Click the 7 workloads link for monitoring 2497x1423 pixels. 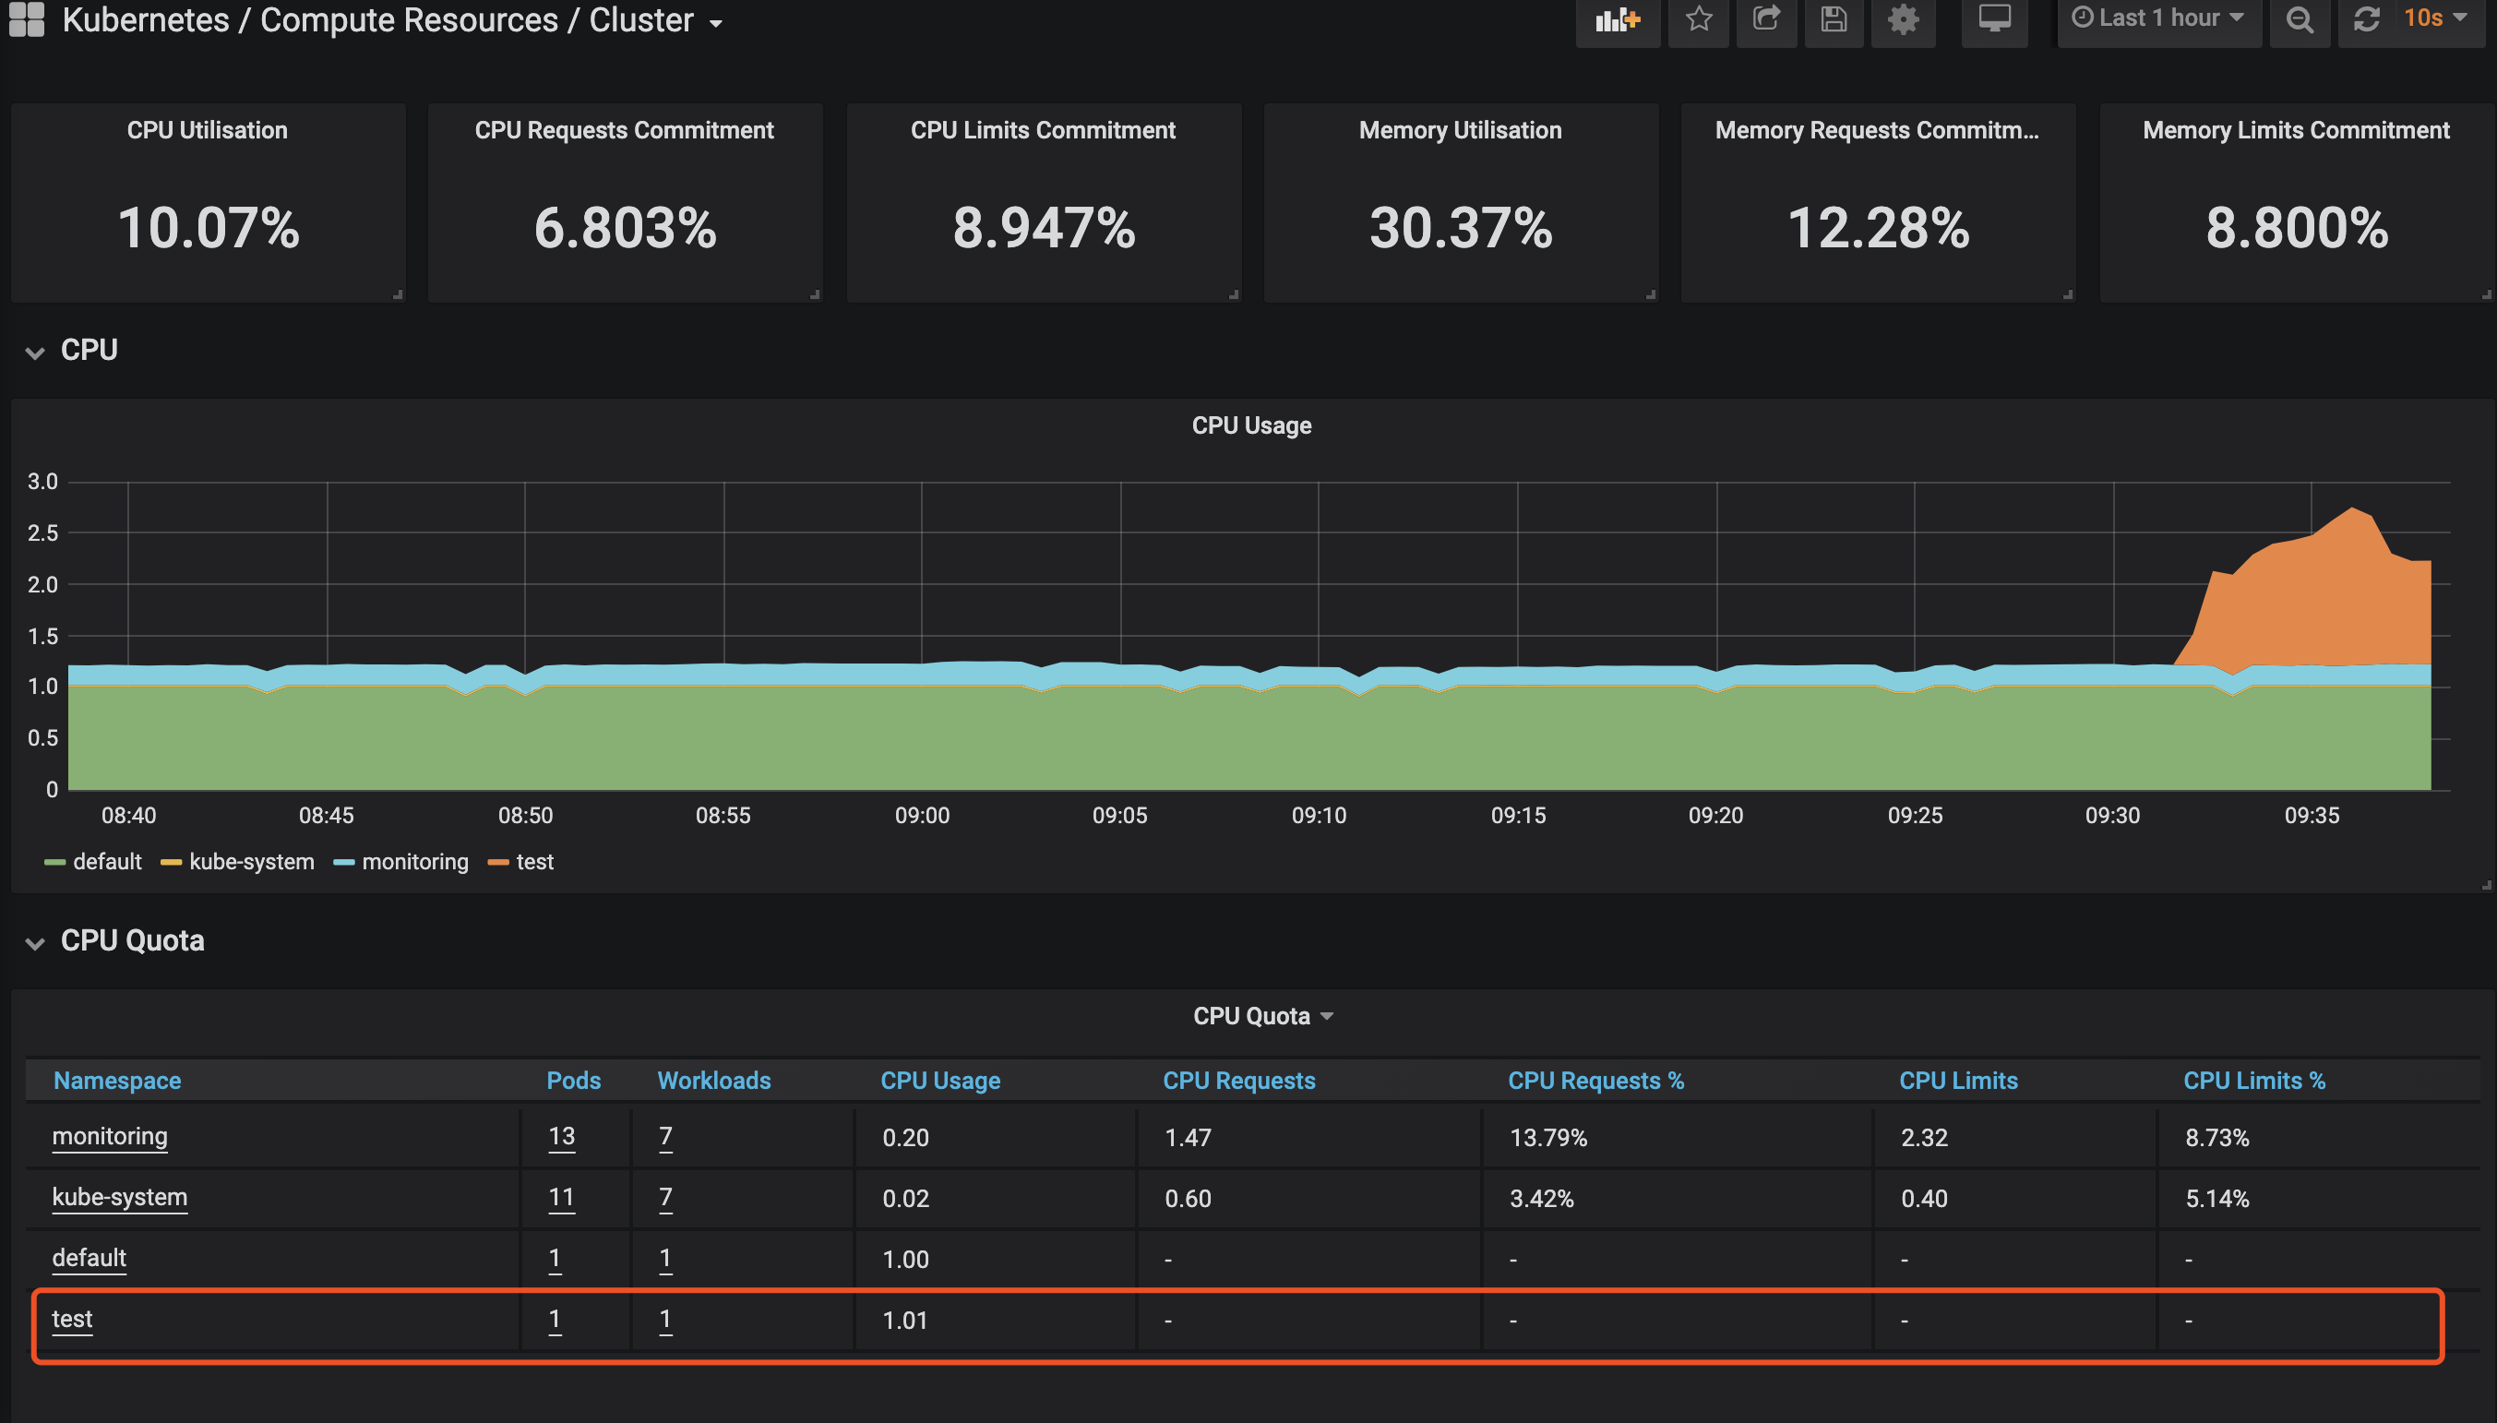(665, 1137)
